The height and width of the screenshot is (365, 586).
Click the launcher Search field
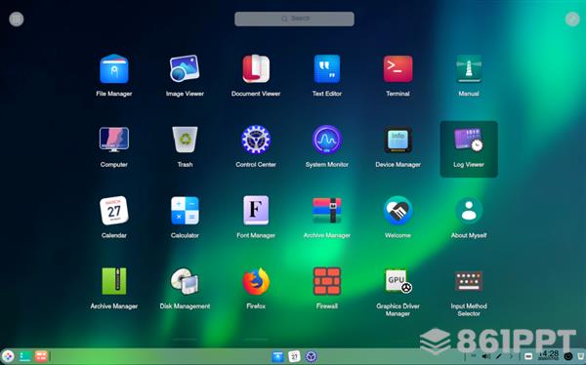[295, 19]
